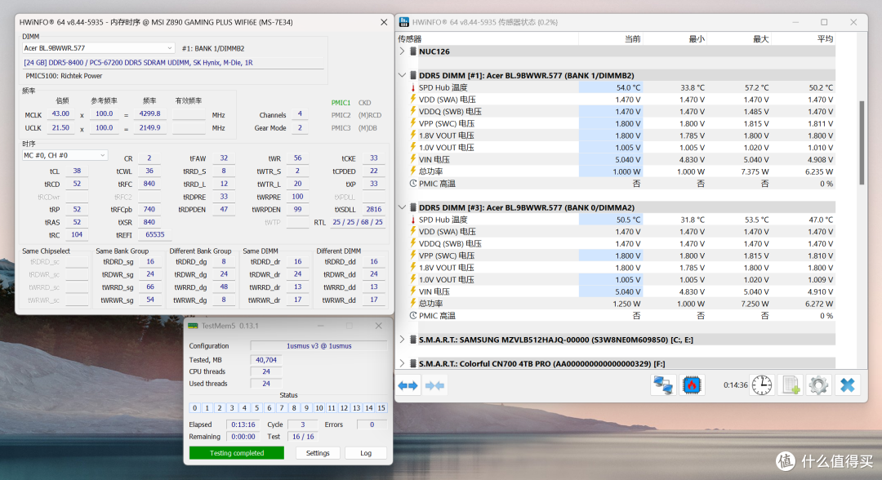The image size is (882, 480).
Task: Close the memory timings window
Action: pos(384,23)
